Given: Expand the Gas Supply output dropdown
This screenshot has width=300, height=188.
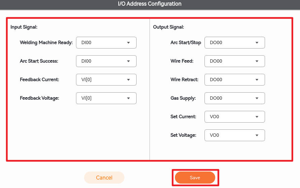Looking at the screenshot, I should point(234,98).
